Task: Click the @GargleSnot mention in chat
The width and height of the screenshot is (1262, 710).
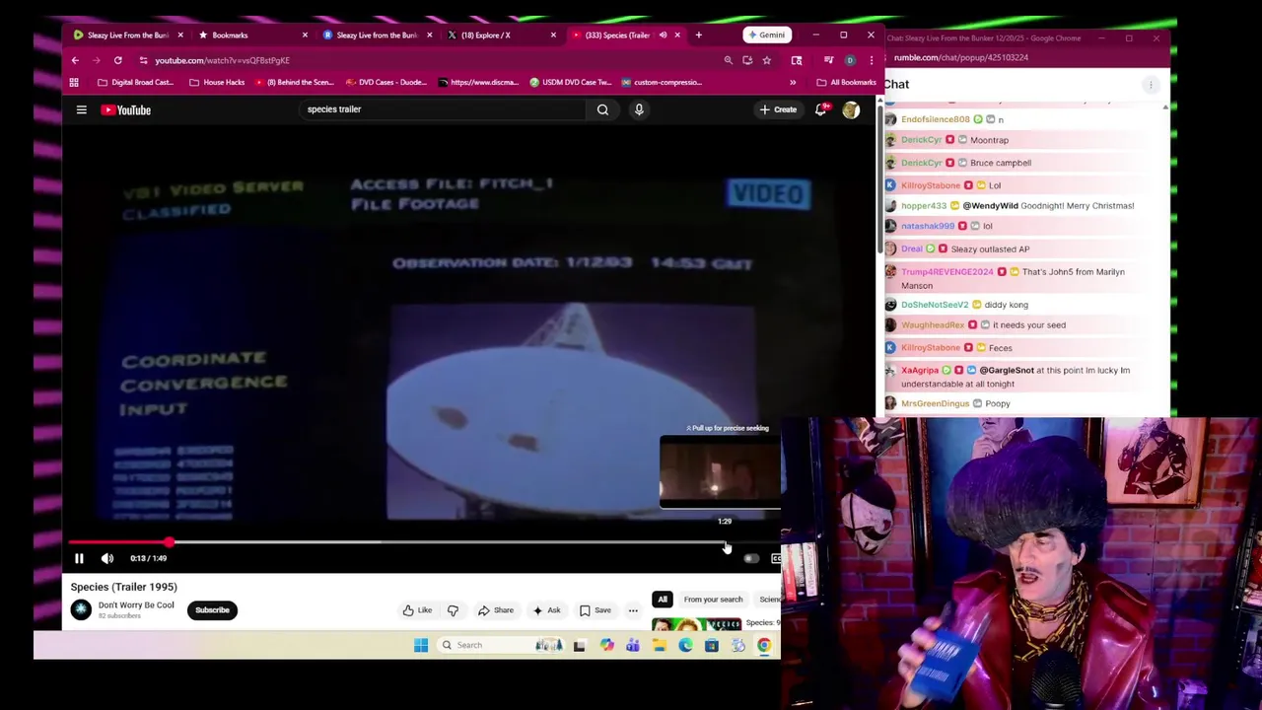Action: pyautogui.click(x=1007, y=371)
